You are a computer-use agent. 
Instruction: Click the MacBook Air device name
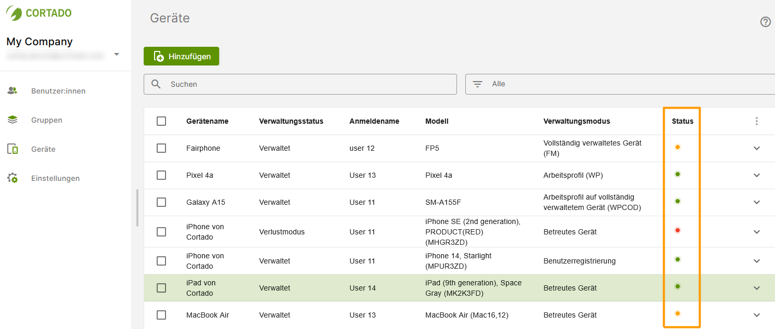(x=208, y=315)
